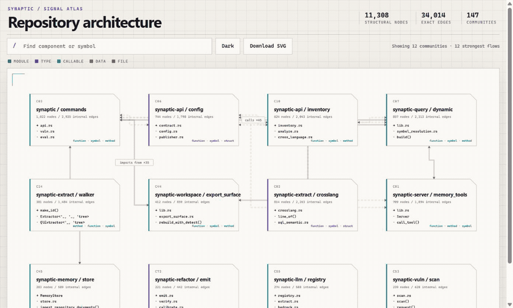Select build() in the dynamic card
The height and width of the screenshot is (308, 513).
pos(404,137)
